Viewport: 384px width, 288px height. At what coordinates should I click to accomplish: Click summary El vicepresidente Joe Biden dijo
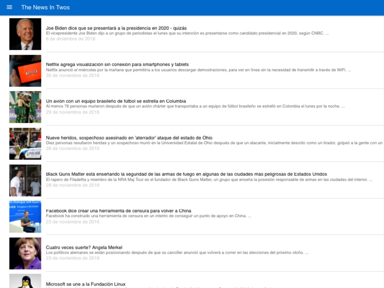pyautogui.click(x=187, y=33)
